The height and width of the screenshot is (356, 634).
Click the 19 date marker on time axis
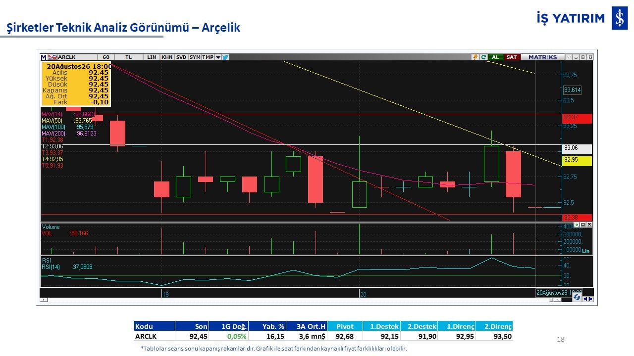pos(166,294)
